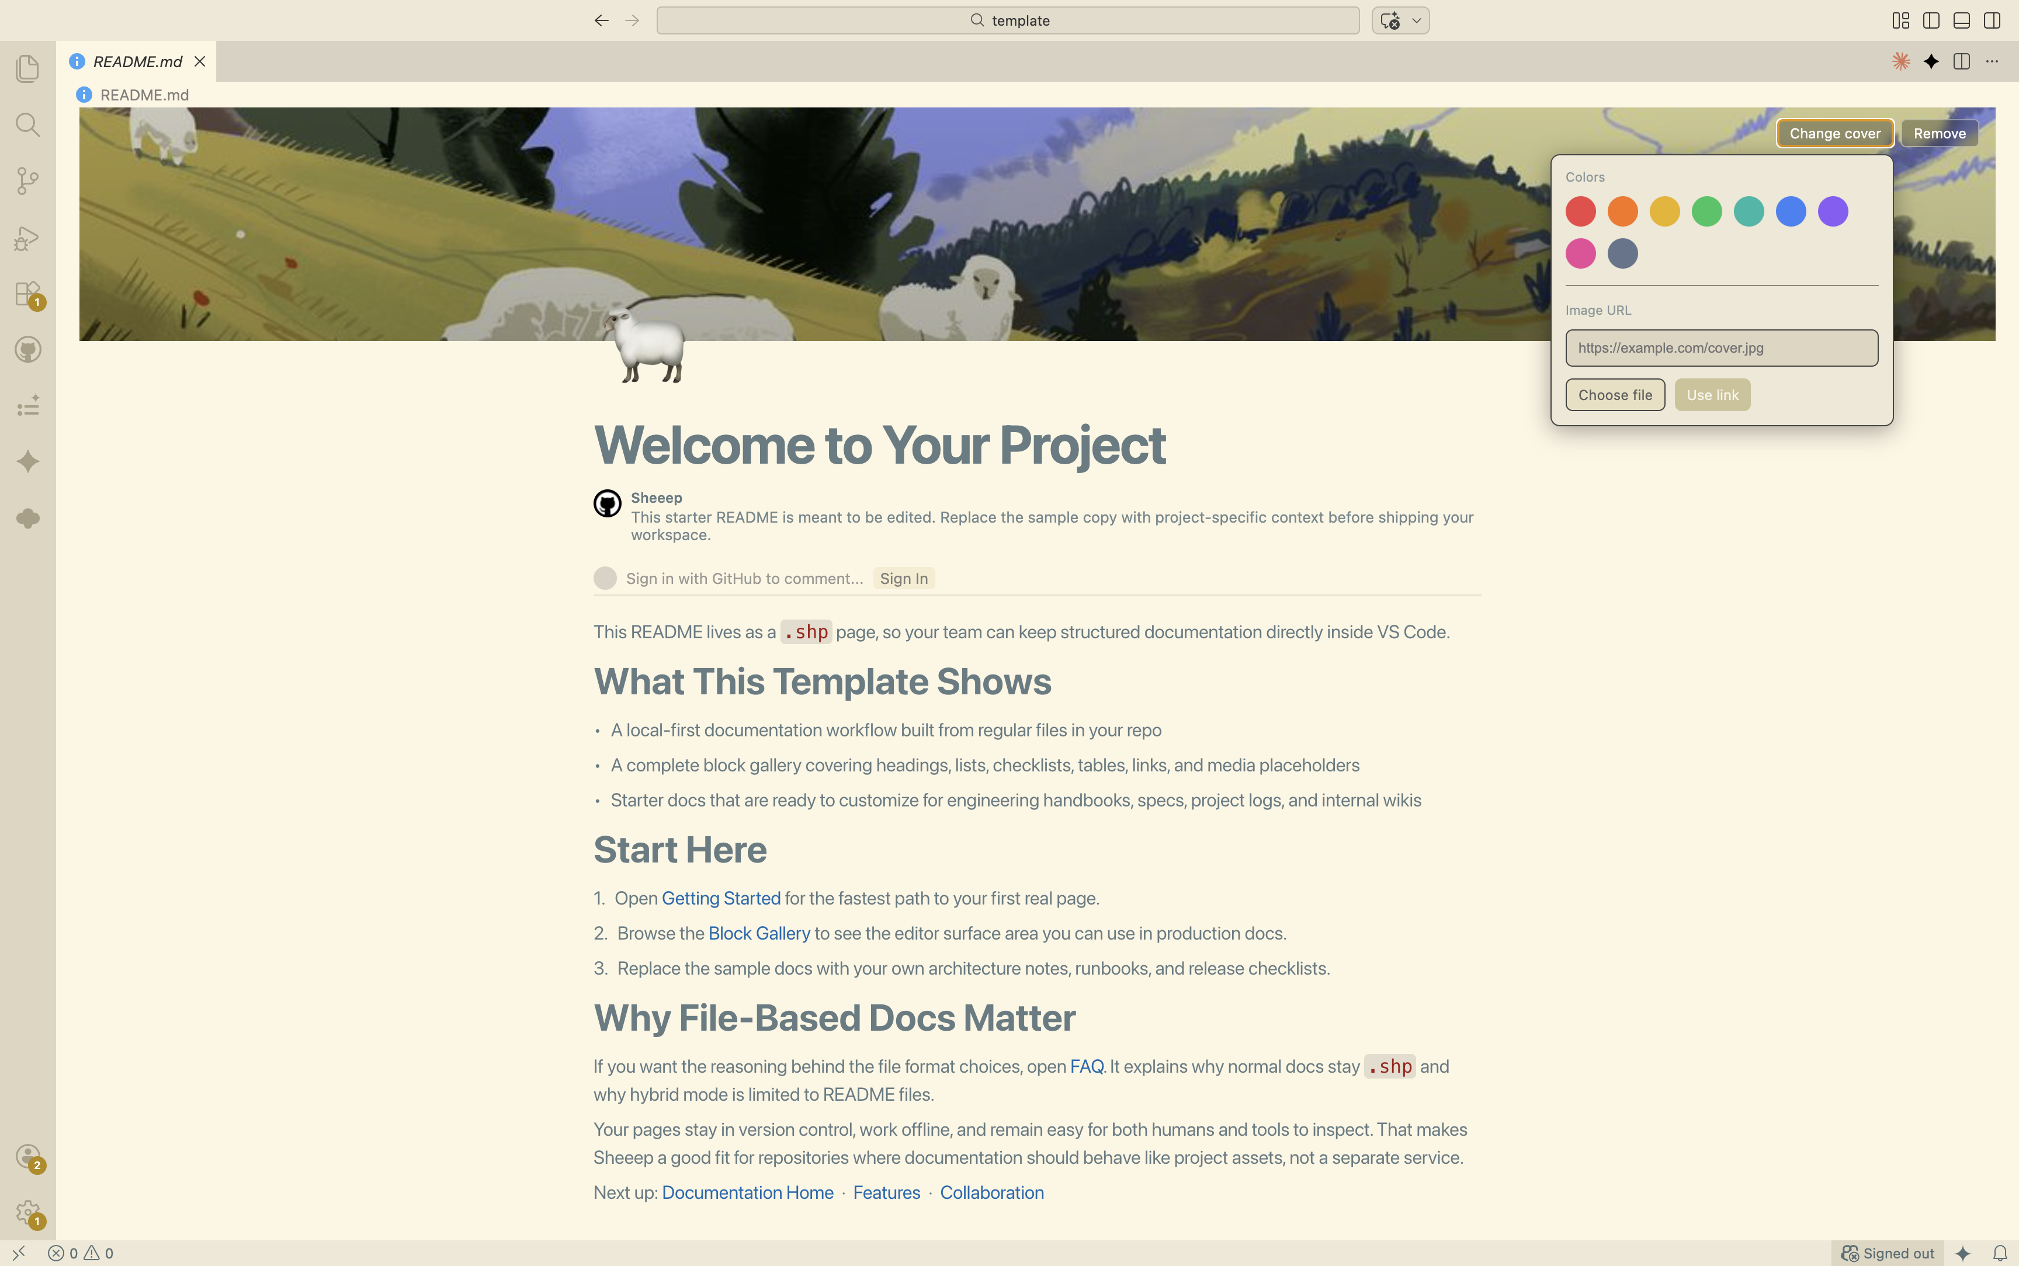Open the Explorer files icon
This screenshot has height=1266, width=2019.
tap(27, 69)
